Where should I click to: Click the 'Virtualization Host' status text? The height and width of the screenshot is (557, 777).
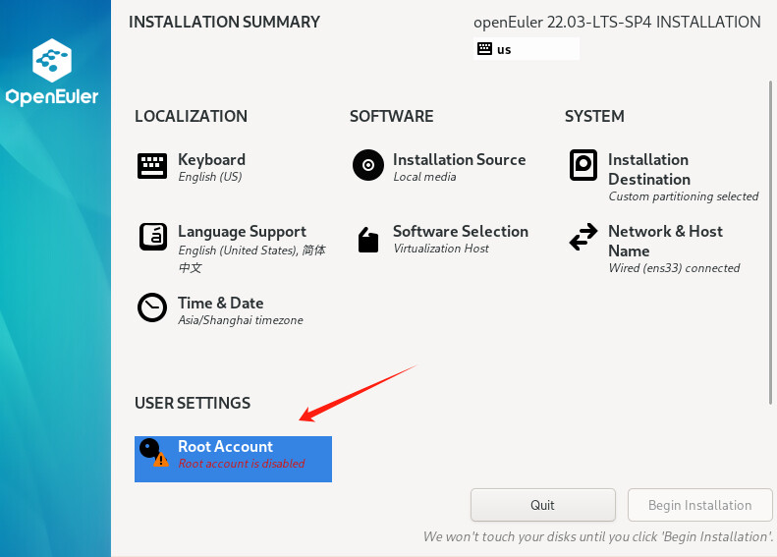tap(441, 249)
